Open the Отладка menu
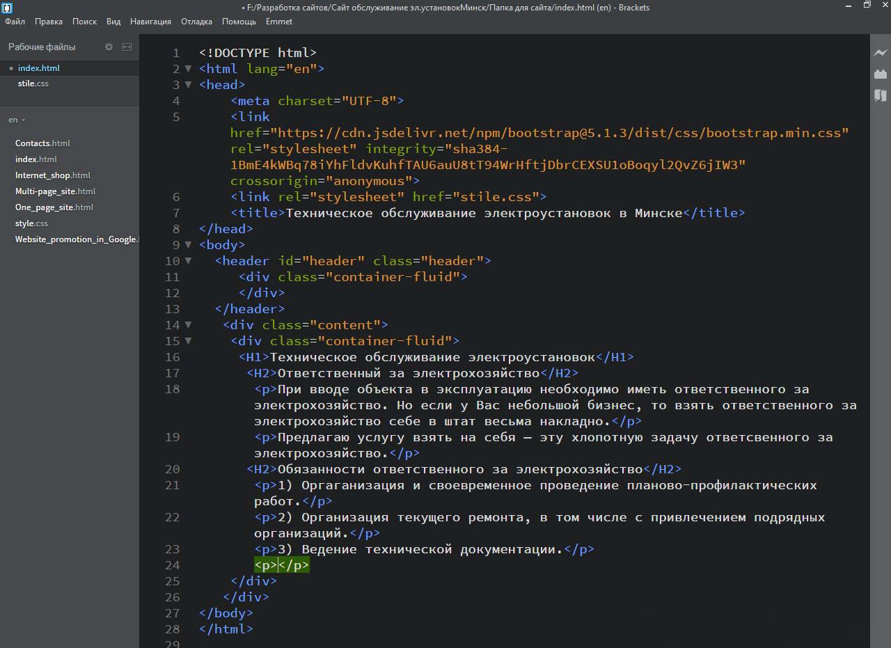 (196, 22)
